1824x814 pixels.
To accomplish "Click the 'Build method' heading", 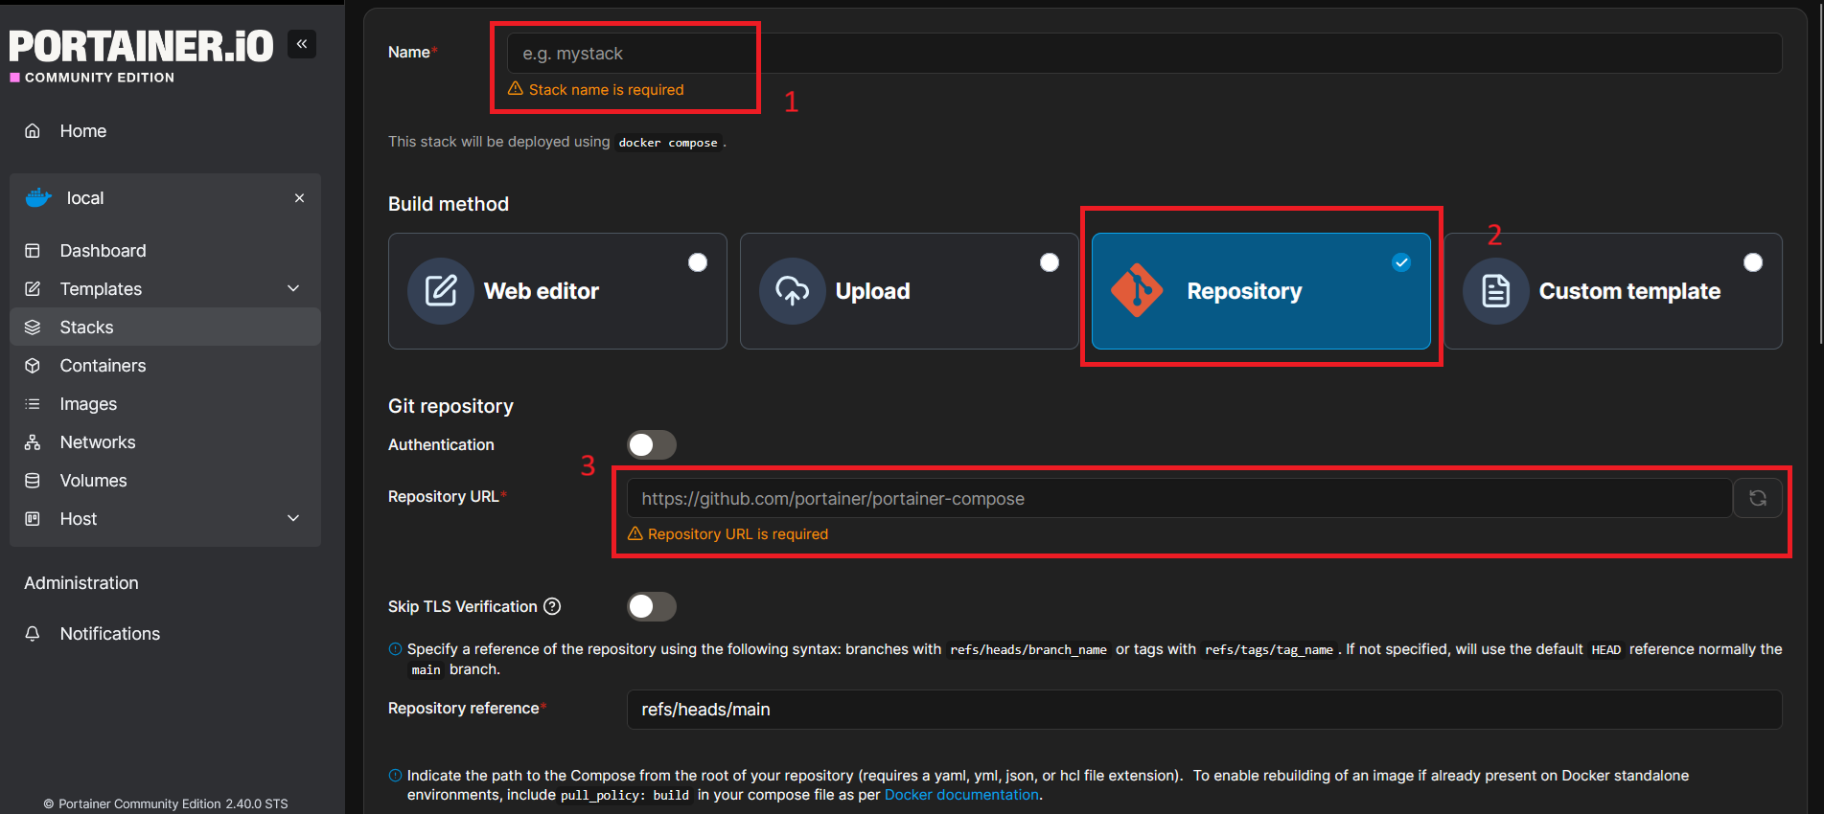I will tap(449, 204).
